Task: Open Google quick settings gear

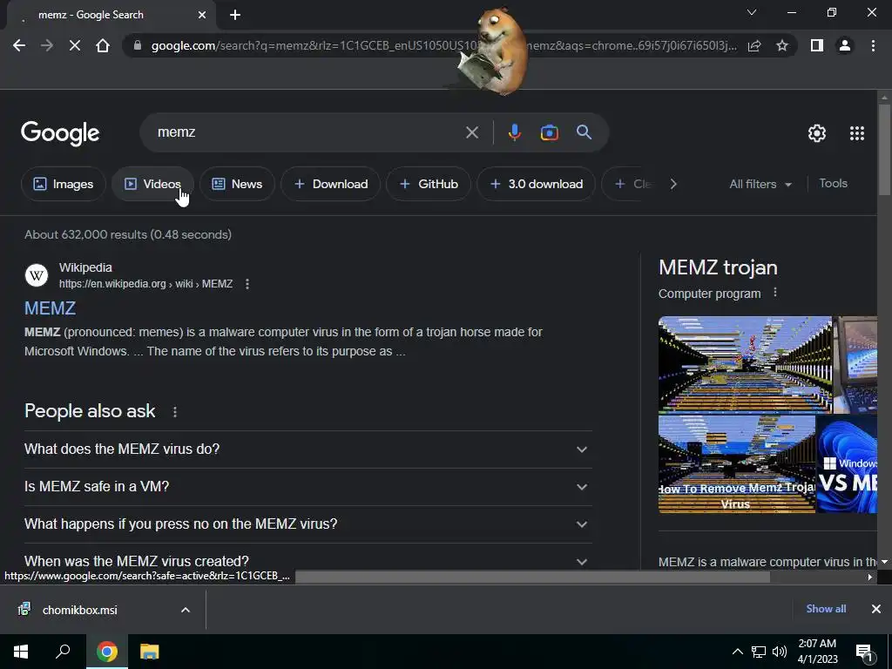Action: [817, 133]
